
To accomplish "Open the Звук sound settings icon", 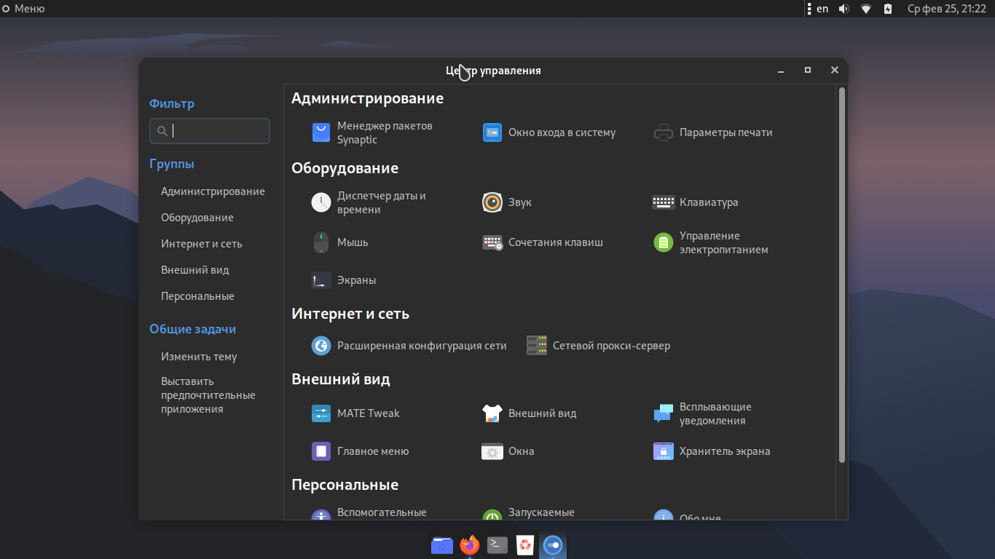I will coord(492,202).
